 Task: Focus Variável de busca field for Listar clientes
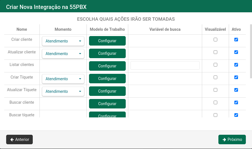coord(165,65)
